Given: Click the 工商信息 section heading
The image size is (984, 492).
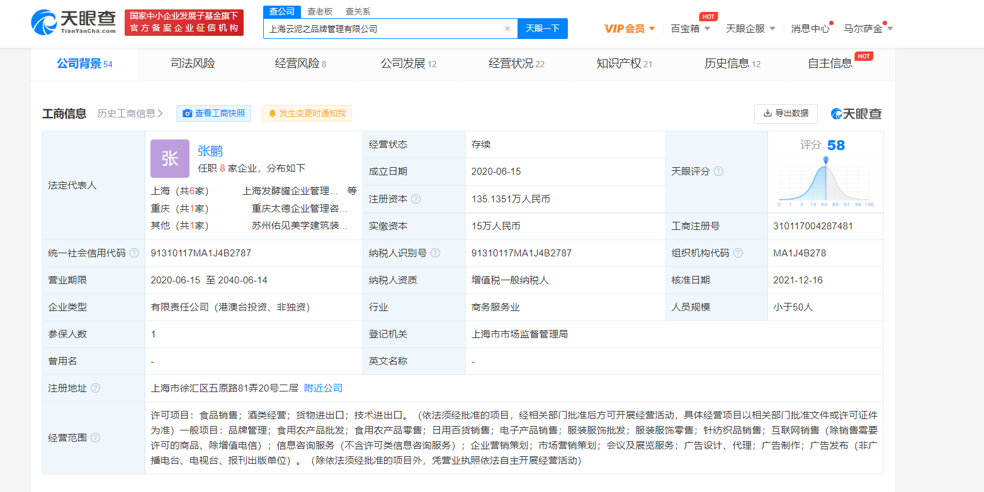Looking at the screenshot, I should (64, 114).
